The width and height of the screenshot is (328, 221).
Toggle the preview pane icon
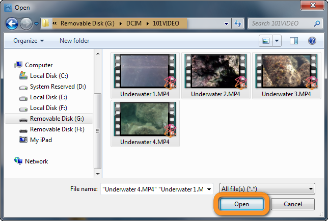pos(294,41)
